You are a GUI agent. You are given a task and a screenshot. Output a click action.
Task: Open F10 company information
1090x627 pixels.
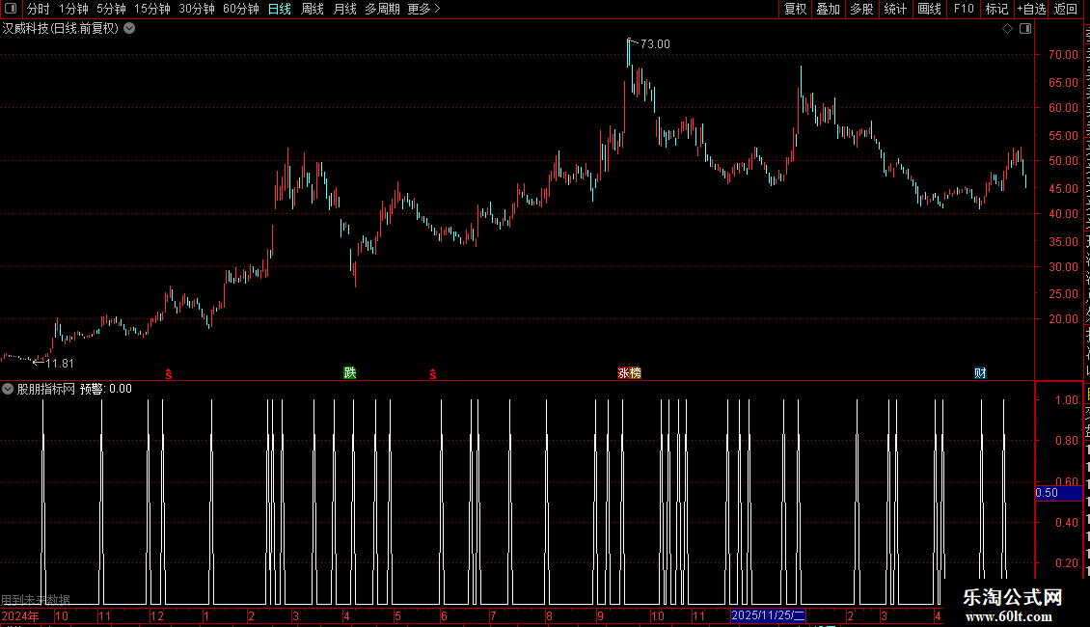tap(964, 9)
